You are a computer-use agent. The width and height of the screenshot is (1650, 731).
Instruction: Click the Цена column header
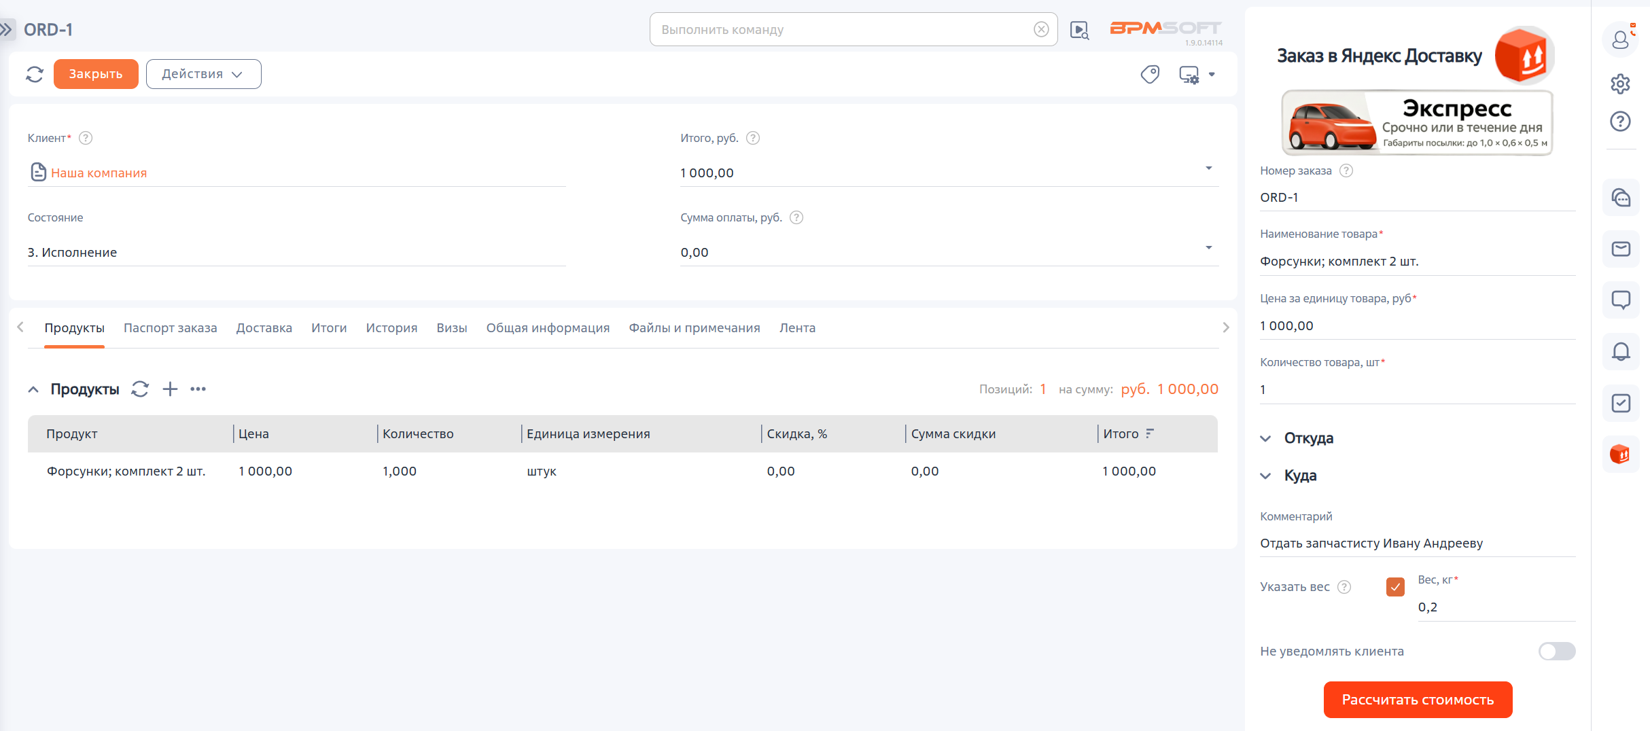253,434
